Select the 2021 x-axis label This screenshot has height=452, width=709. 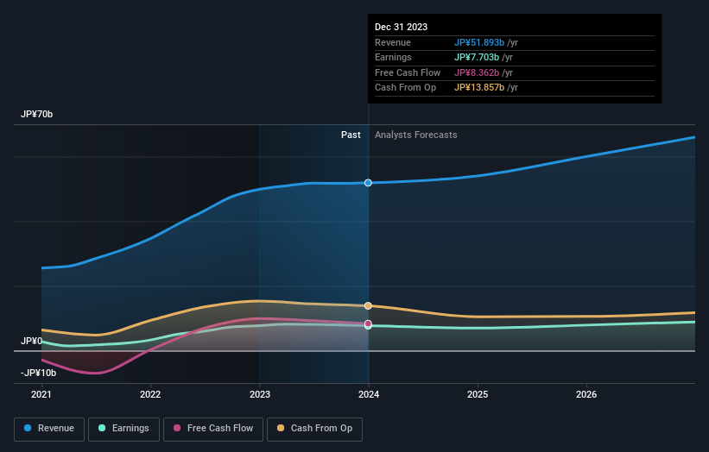click(41, 394)
